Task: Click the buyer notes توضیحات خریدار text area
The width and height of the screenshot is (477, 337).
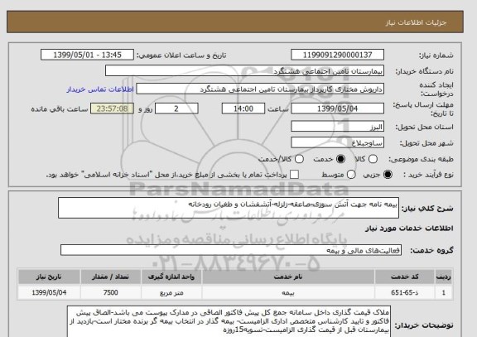Action: point(229,322)
